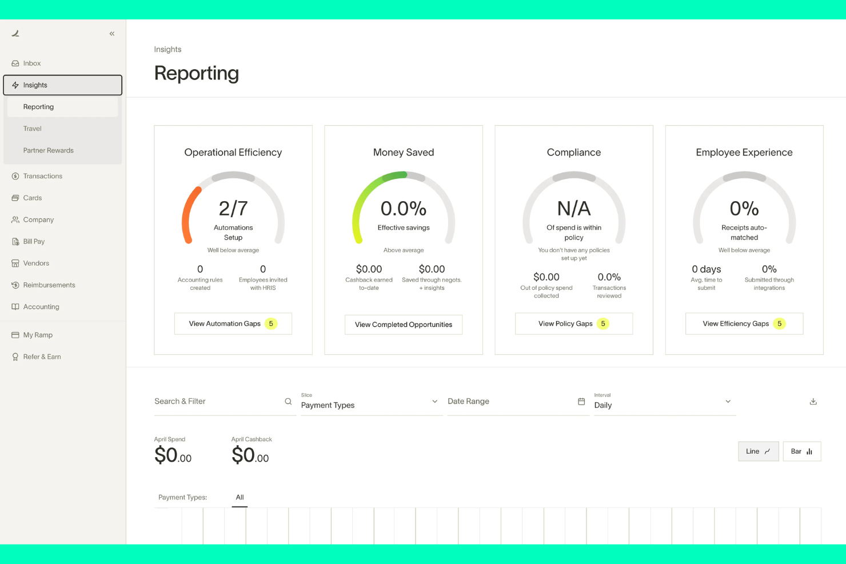
Task: Open the Cards section
Action: pos(33,198)
